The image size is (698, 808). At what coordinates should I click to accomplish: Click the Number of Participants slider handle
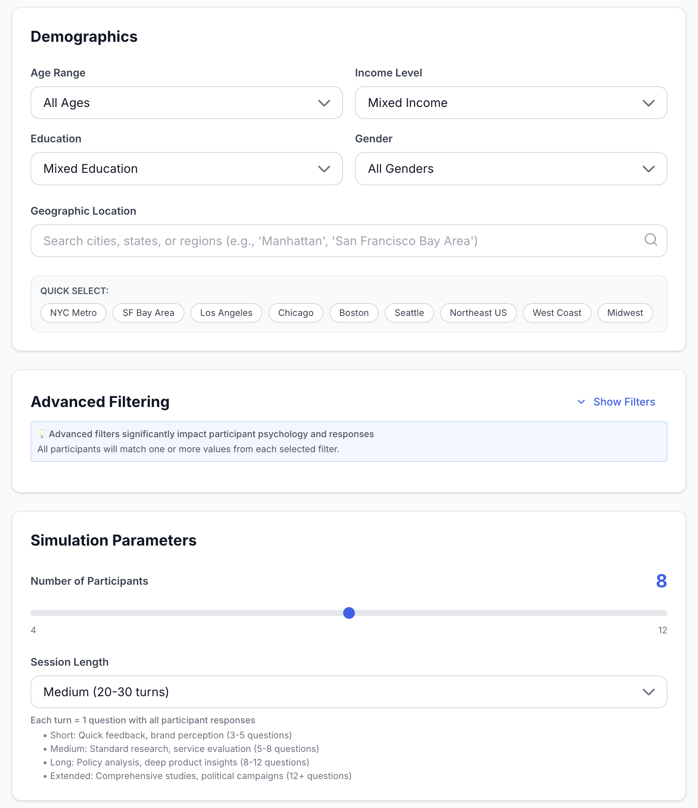click(x=349, y=613)
